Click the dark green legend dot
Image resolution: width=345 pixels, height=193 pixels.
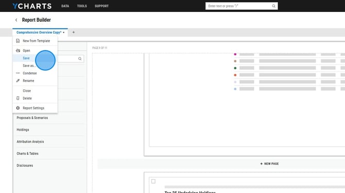[235, 68]
